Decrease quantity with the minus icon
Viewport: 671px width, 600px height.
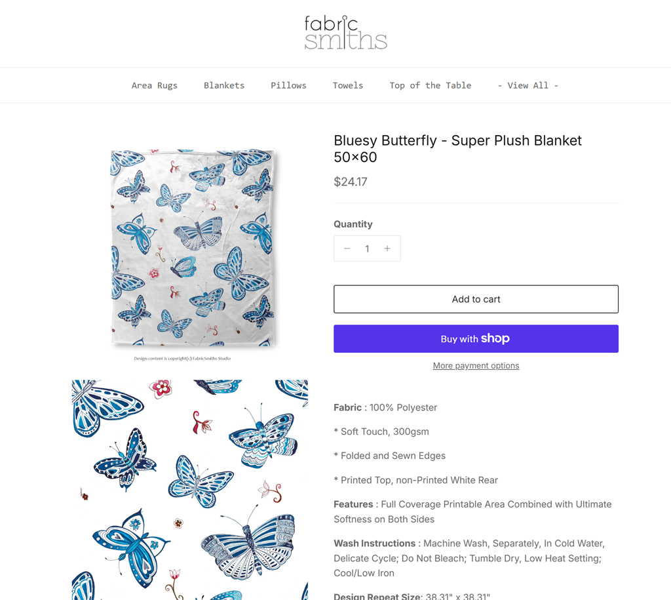[347, 249]
